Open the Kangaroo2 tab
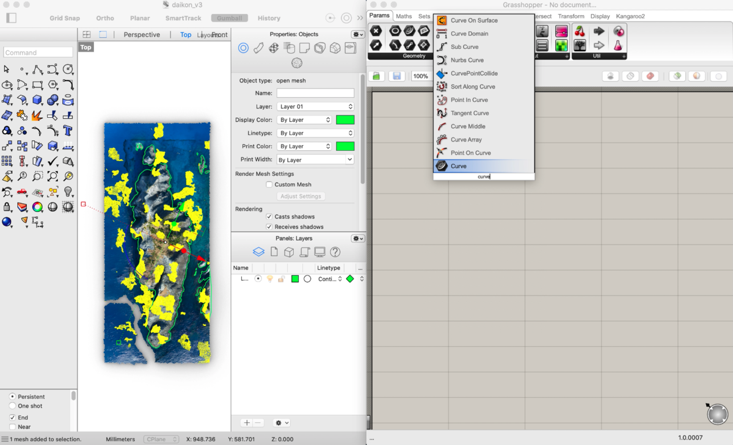The height and width of the screenshot is (445, 733). (x=630, y=16)
